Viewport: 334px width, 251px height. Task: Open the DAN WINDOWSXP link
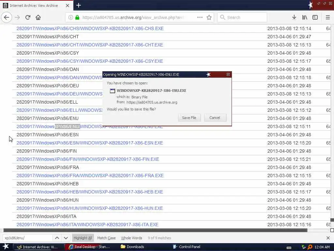[59, 77]
